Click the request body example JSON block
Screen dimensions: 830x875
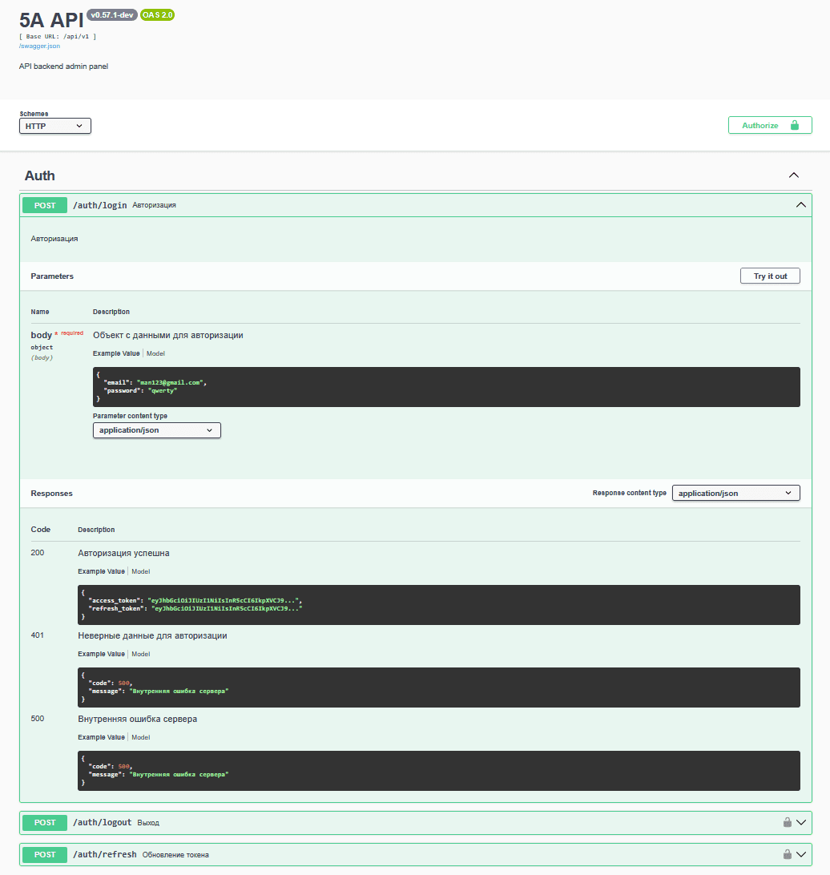pyautogui.click(x=445, y=387)
